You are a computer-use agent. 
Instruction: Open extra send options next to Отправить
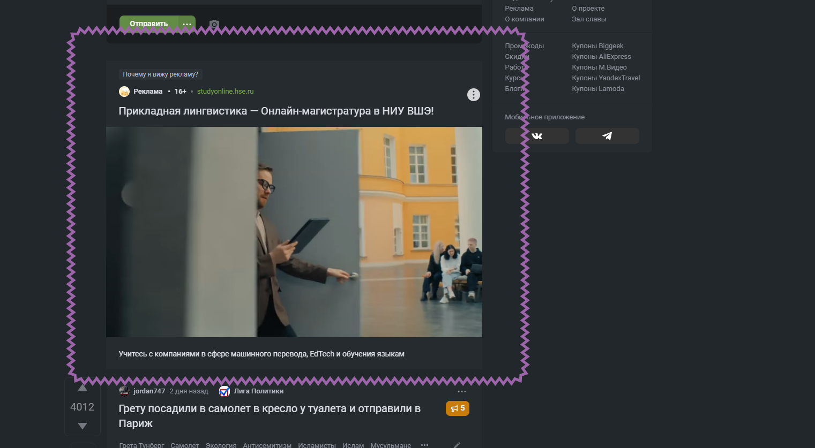186,24
